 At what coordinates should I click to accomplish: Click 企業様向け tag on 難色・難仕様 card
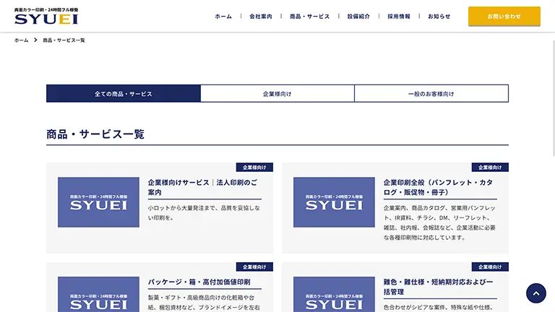[x=490, y=266]
